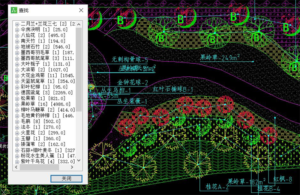300x195 pixels.
Task: Expand the 天蓝鼠尾草 tree node
Action: click(17, 82)
